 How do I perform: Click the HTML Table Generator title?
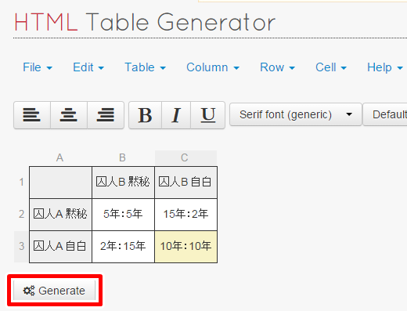(145, 23)
